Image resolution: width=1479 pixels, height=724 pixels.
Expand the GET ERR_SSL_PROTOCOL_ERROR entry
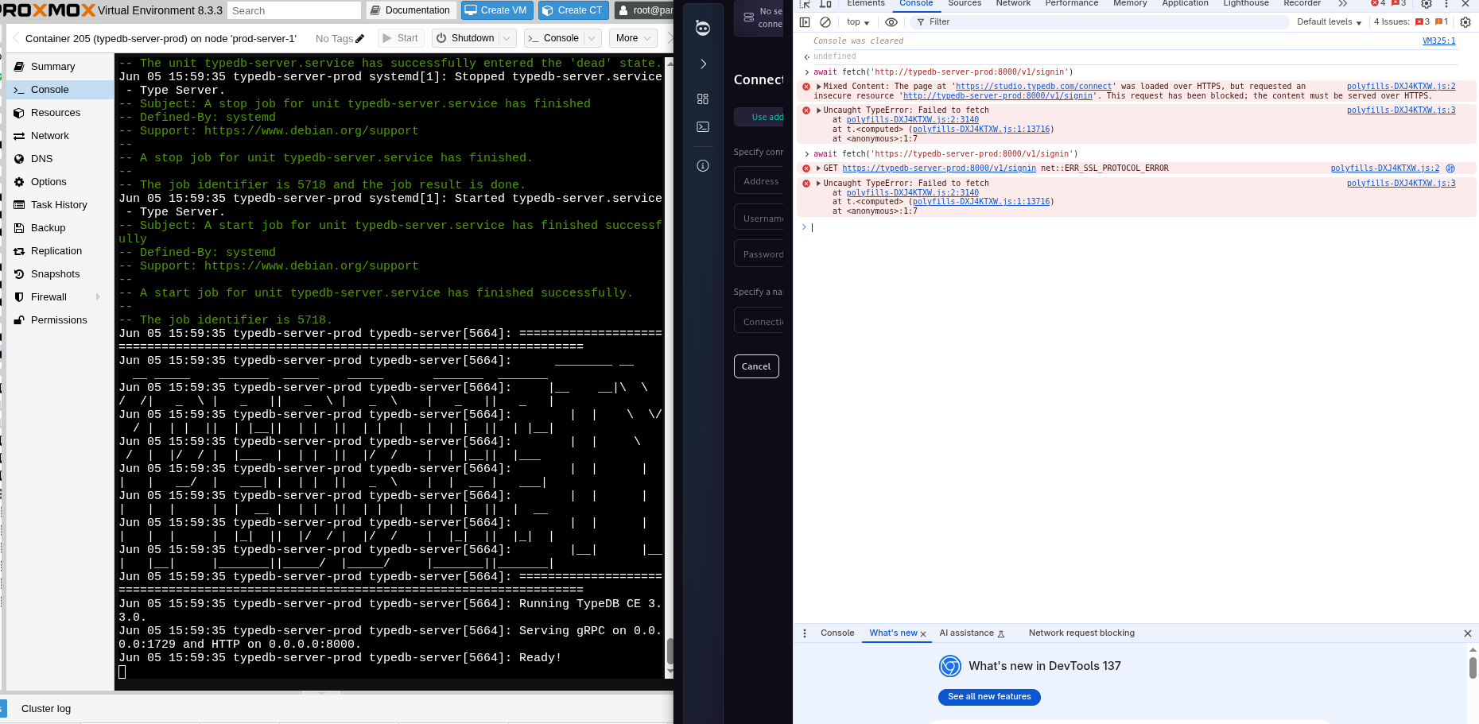(x=818, y=168)
